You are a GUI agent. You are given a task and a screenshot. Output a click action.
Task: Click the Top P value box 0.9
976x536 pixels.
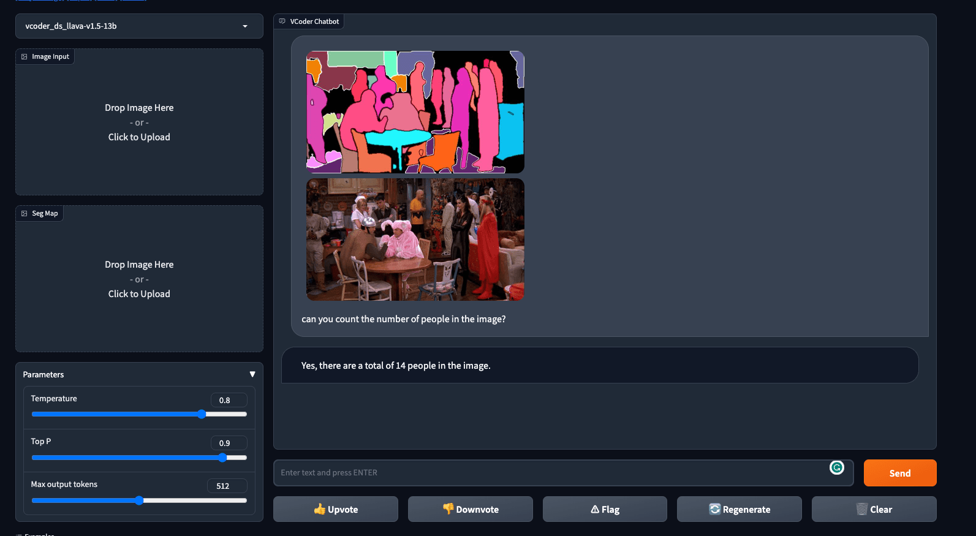[x=229, y=443]
